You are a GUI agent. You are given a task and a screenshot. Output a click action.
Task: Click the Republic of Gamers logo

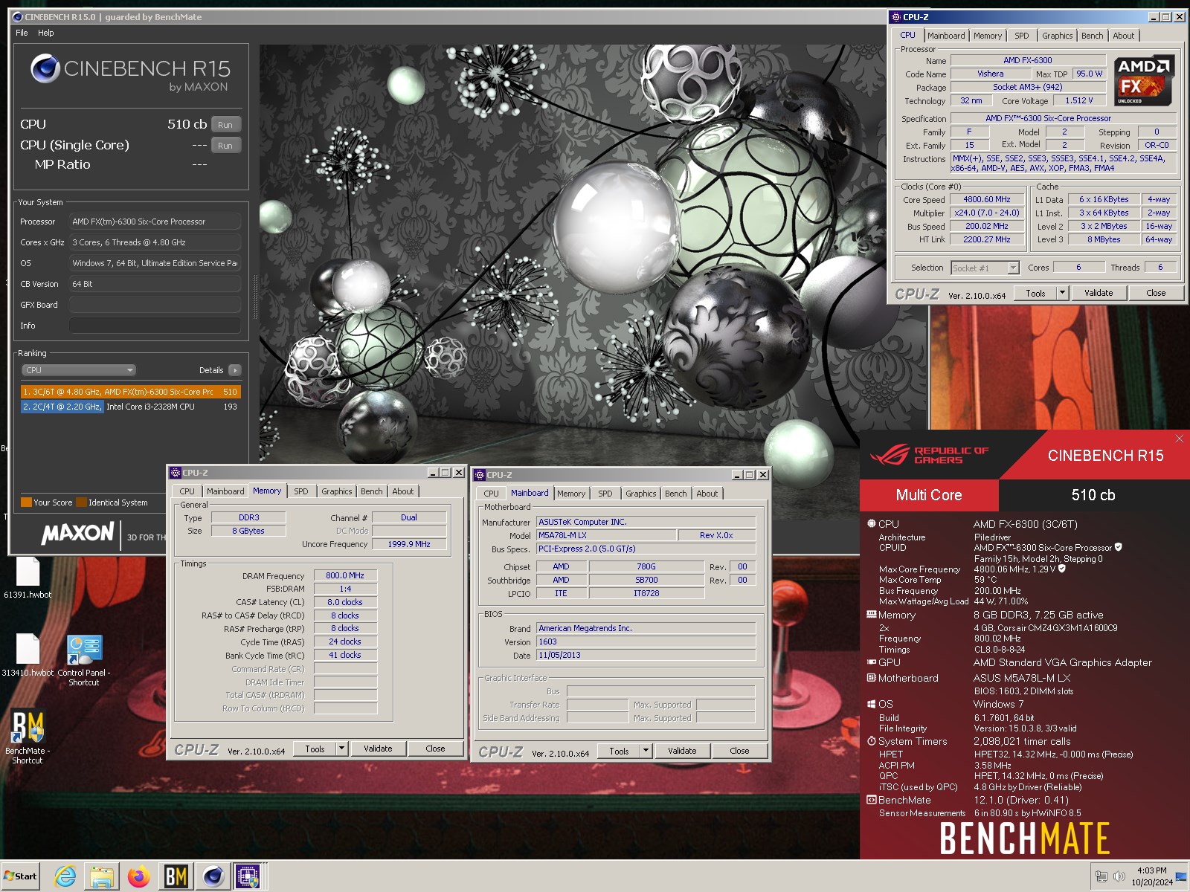tap(930, 454)
